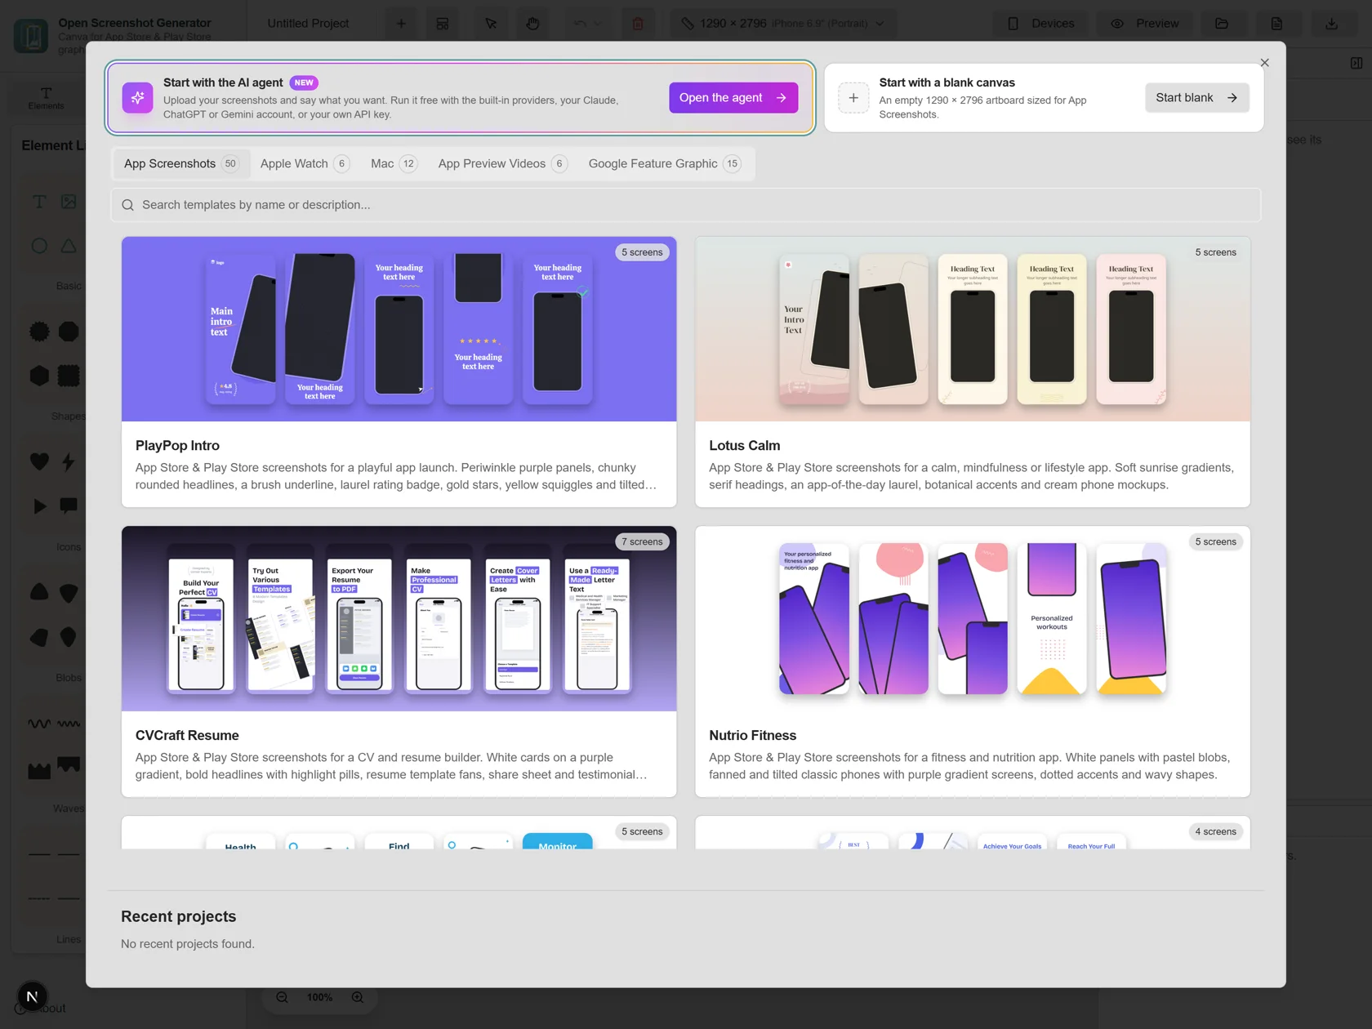Open the templates layout icon in the toolbar
The height and width of the screenshot is (1029, 1372).
point(443,24)
